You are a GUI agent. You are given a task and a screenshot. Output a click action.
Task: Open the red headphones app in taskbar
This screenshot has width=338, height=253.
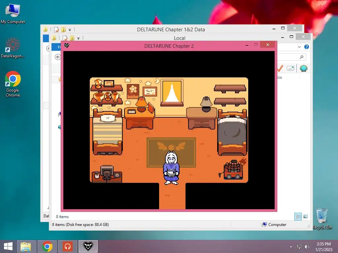(x=67, y=246)
